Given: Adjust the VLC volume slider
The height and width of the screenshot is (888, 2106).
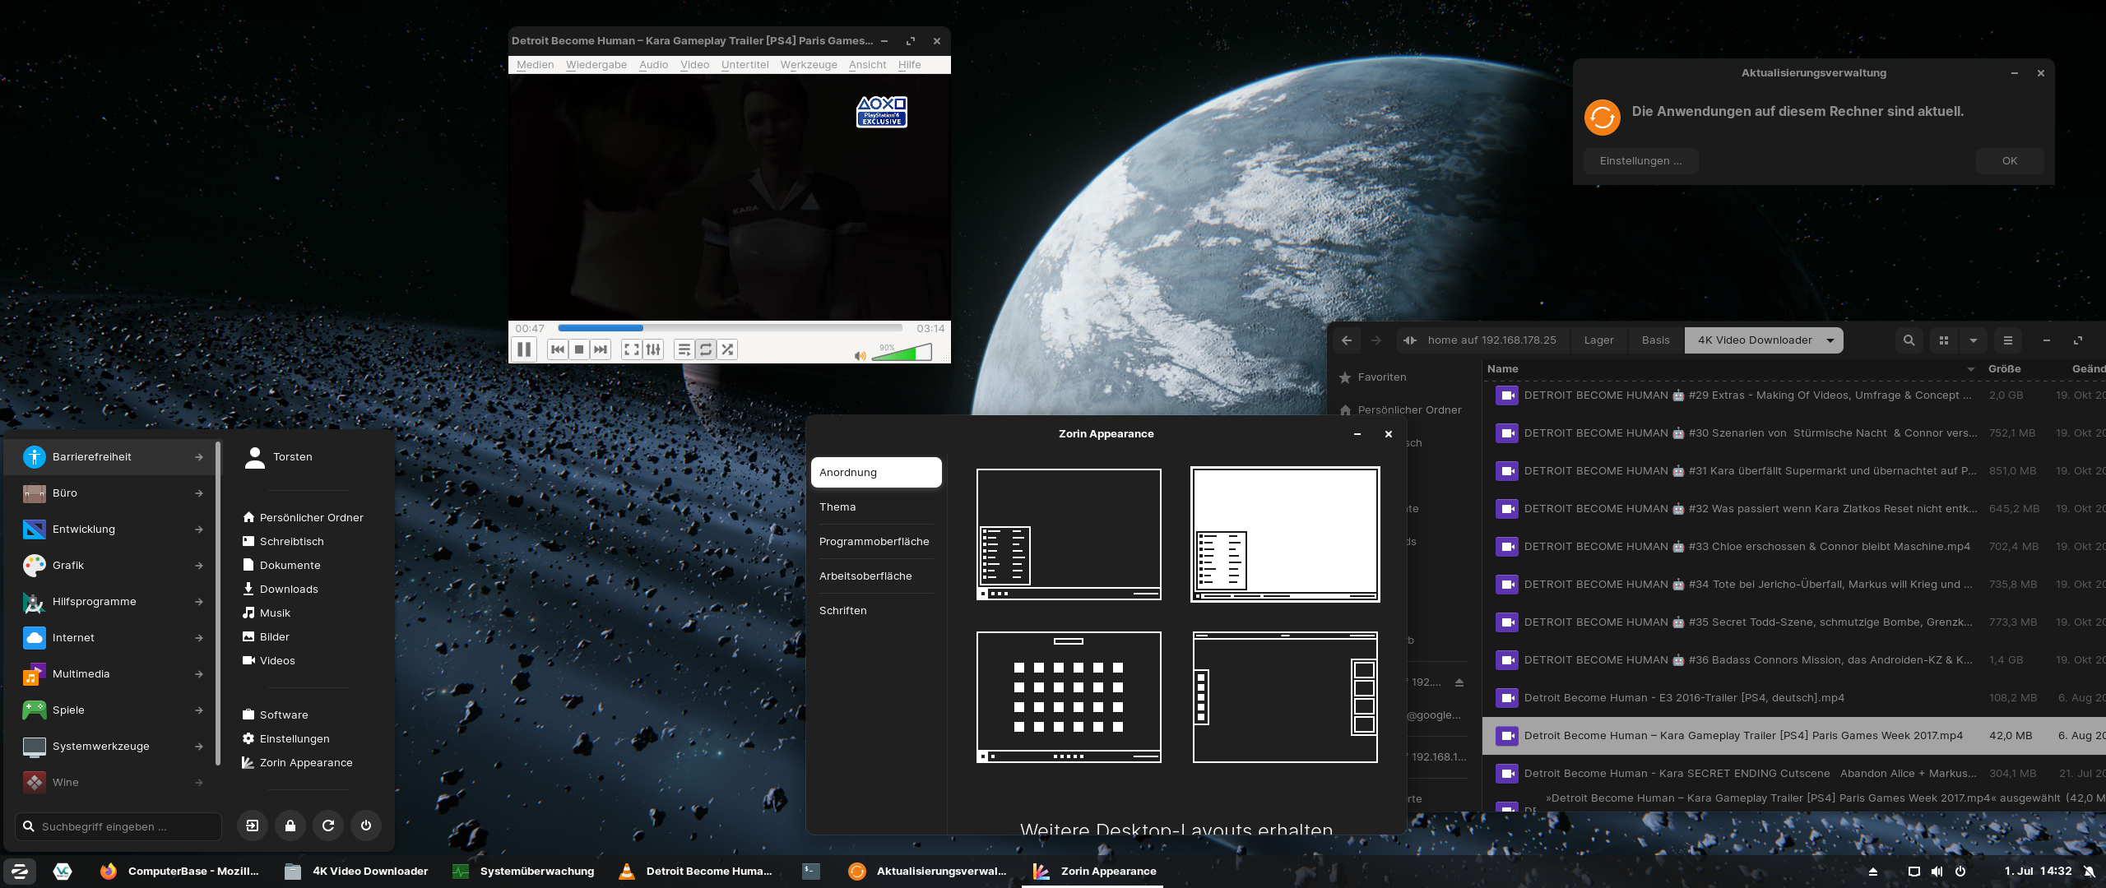Looking at the screenshot, I should point(902,353).
